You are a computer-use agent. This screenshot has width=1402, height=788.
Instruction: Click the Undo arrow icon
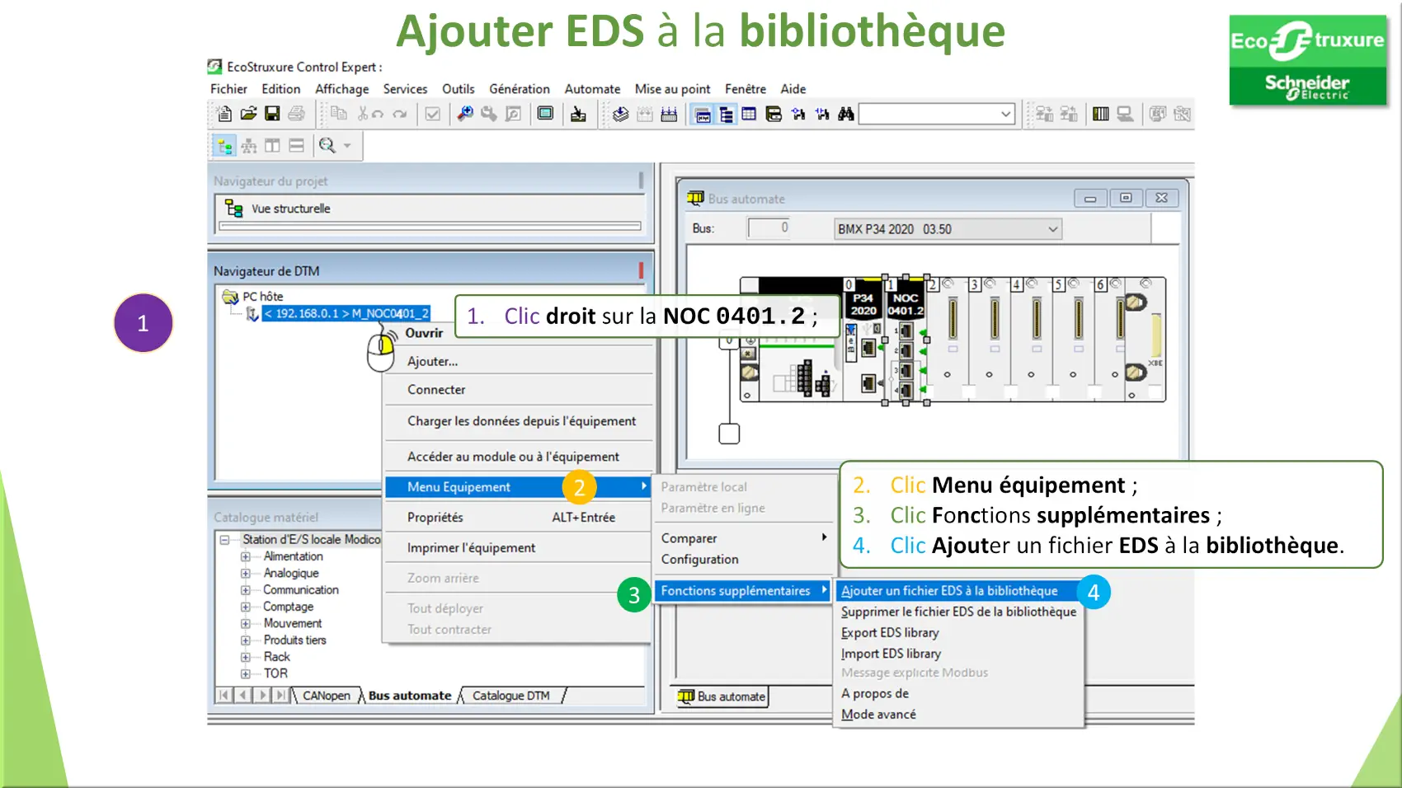[x=378, y=114]
